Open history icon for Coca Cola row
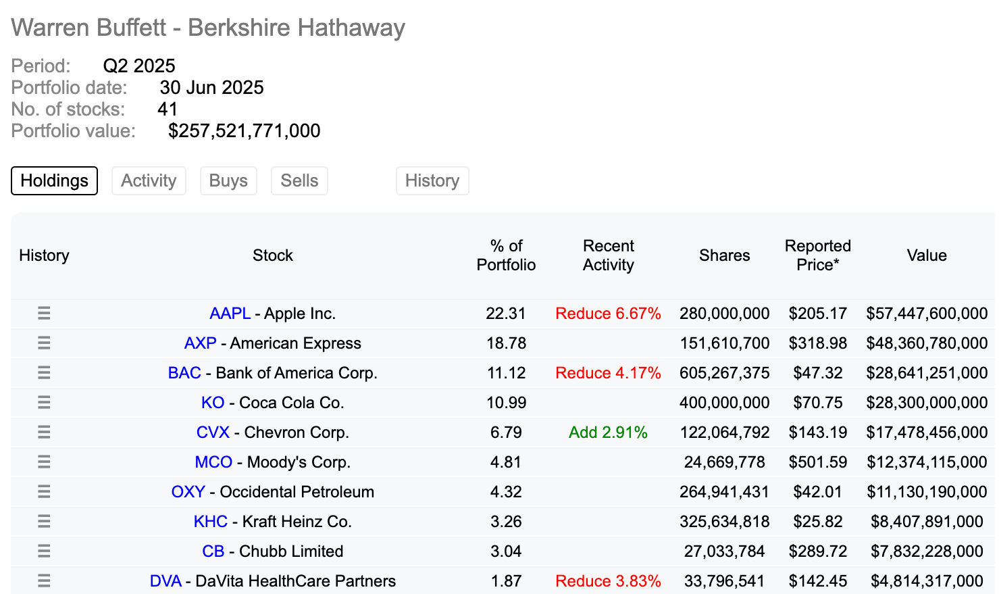The image size is (999, 594). 44,402
